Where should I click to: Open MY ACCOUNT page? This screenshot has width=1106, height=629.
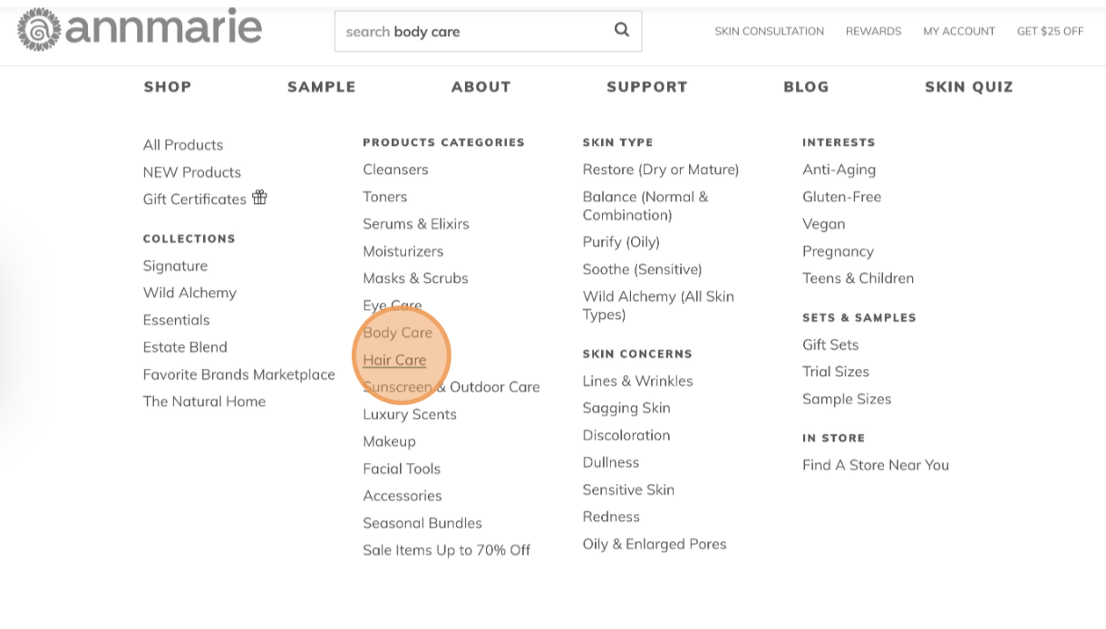(x=959, y=31)
